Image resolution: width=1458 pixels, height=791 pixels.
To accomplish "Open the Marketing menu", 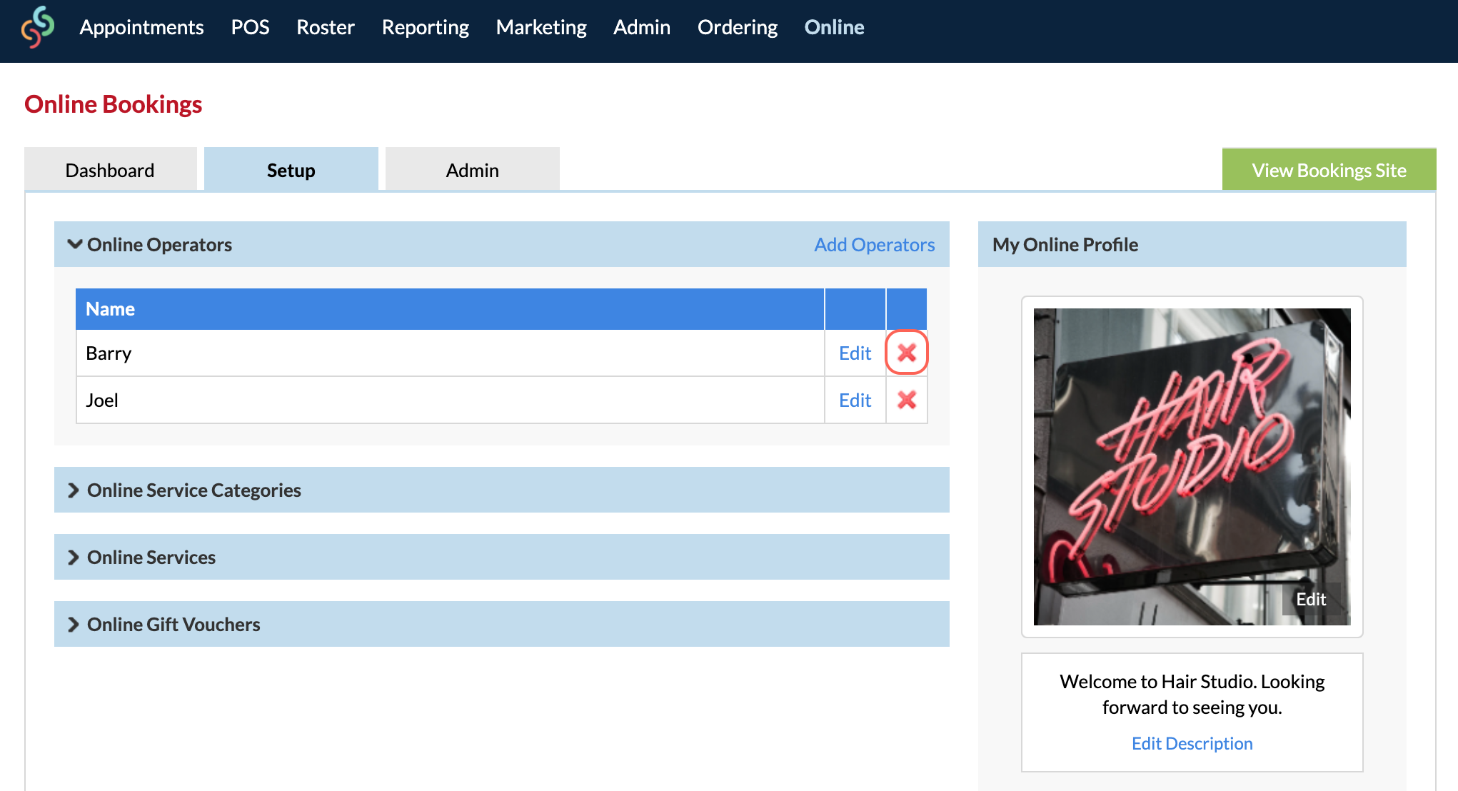I will [541, 27].
